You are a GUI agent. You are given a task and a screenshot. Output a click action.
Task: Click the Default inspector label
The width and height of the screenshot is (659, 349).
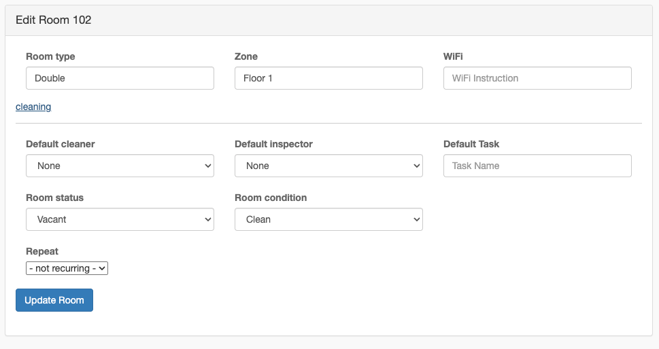click(273, 144)
